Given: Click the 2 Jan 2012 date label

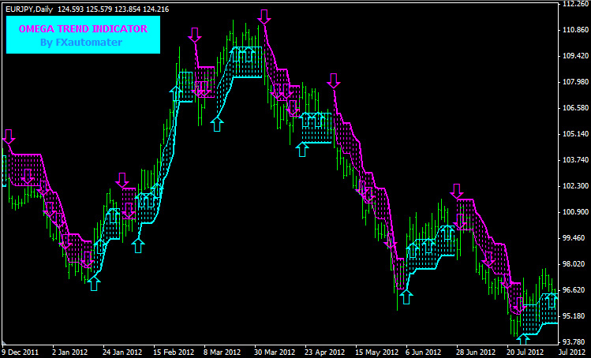Looking at the screenshot, I should click(x=70, y=352).
